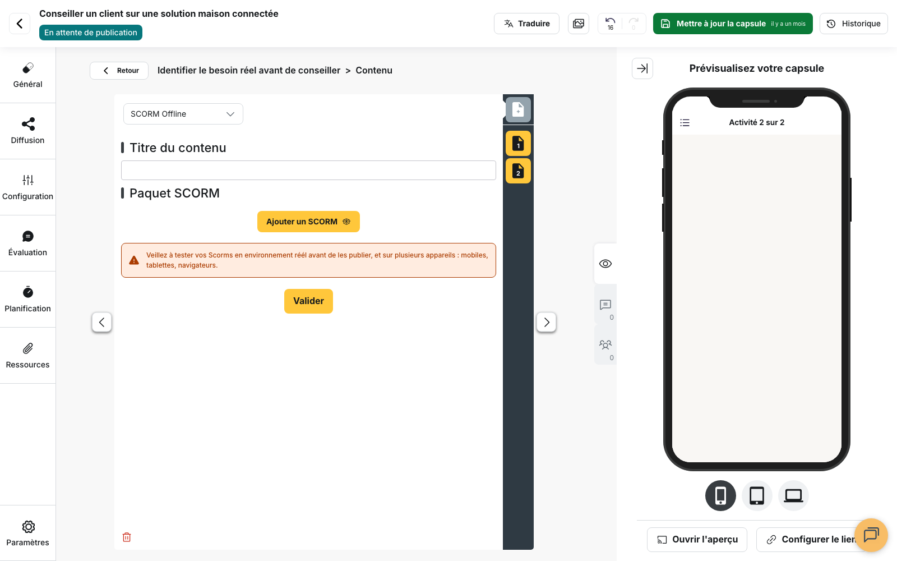Open the Général section
The width and height of the screenshot is (897, 561).
(x=27, y=75)
